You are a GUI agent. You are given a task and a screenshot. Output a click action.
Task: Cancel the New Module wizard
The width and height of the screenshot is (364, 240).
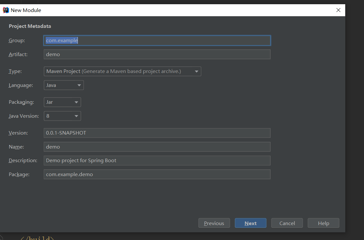[x=287, y=223]
